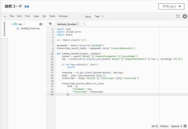Click the 'import boto3' line
This screenshot has width=188, height=129.
click(x=65, y=35)
